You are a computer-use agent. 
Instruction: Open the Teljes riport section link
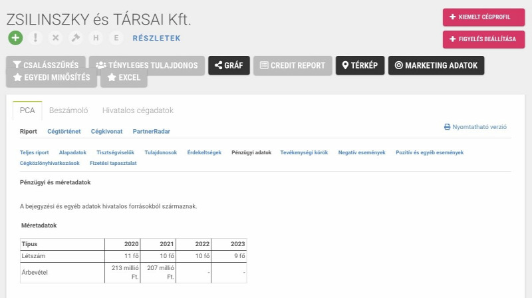click(35, 152)
